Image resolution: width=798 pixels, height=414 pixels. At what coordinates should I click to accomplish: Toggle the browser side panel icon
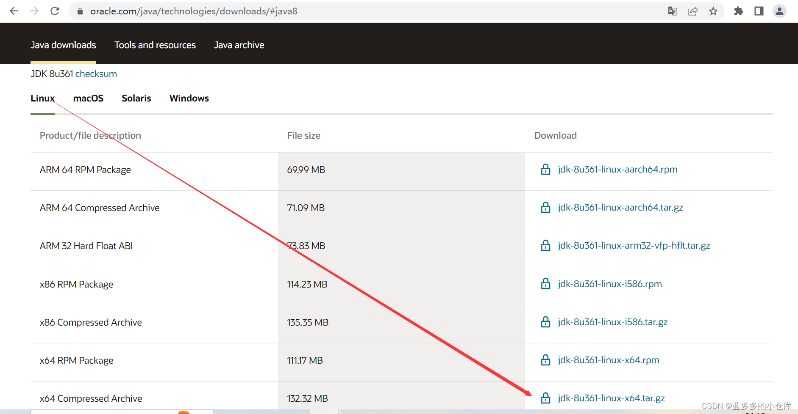(x=759, y=11)
